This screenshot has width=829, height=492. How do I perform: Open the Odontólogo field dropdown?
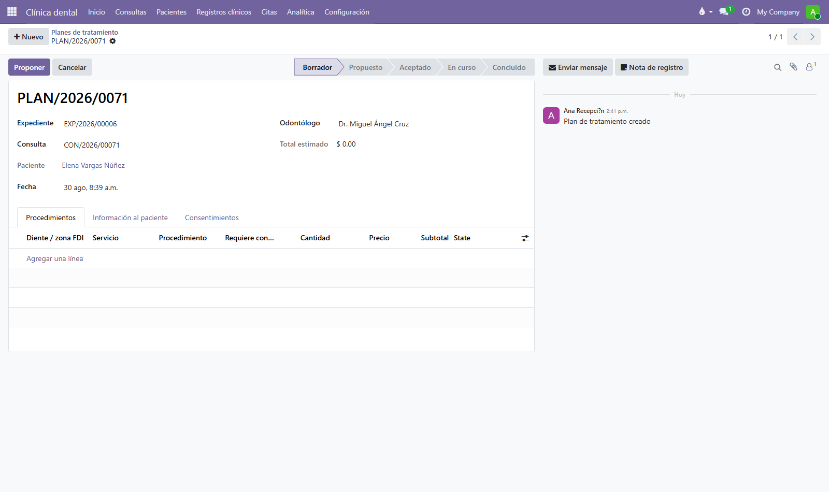coord(430,124)
